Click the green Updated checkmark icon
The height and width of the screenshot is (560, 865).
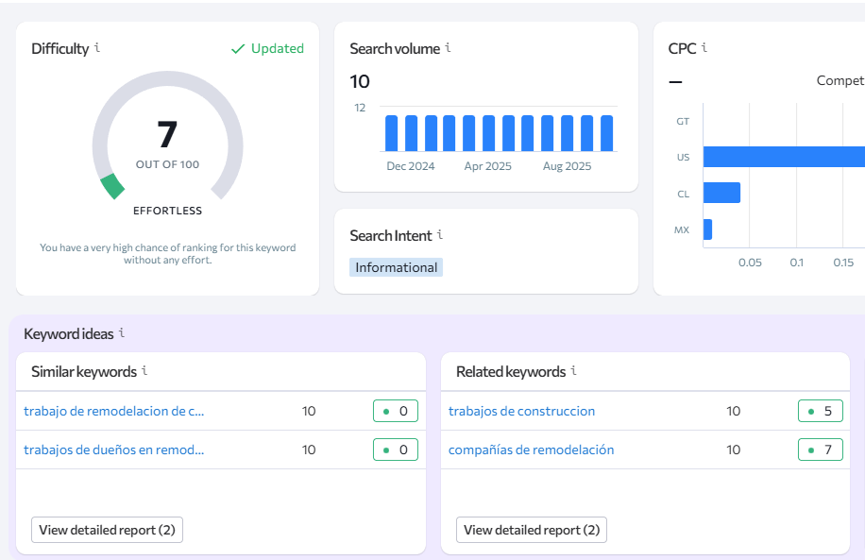(x=238, y=49)
